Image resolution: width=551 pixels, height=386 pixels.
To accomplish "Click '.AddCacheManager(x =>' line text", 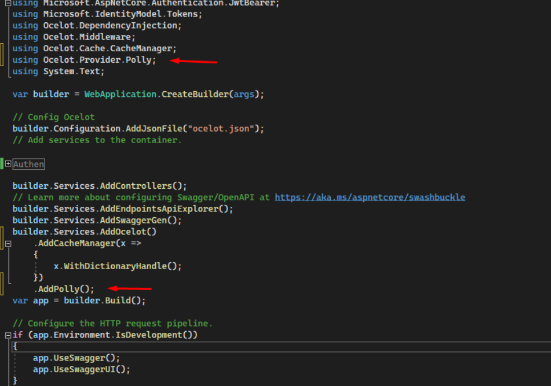I will pyautogui.click(x=87, y=243).
